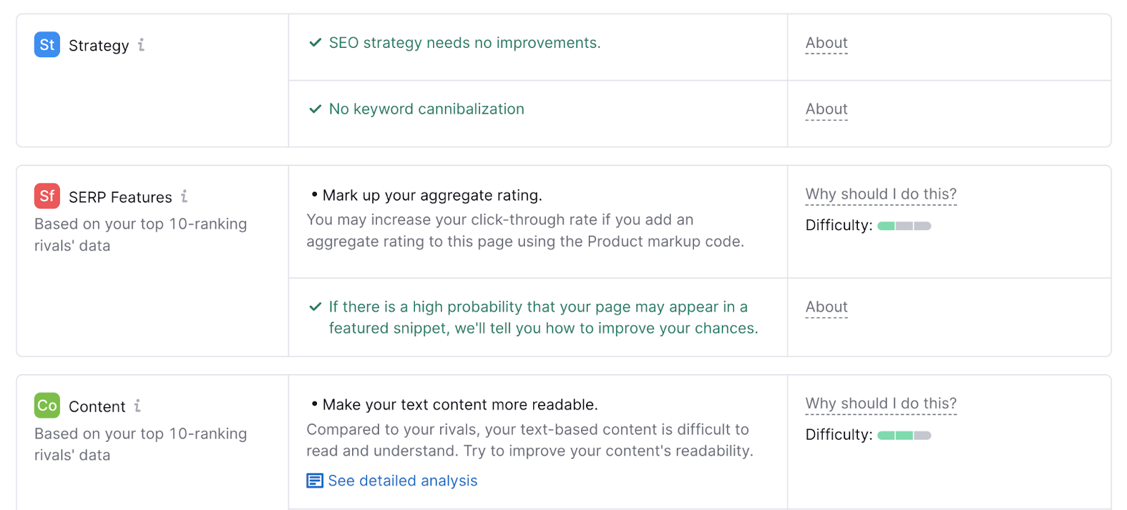Click the Mark up your aggregate rating idea

(432, 196)
